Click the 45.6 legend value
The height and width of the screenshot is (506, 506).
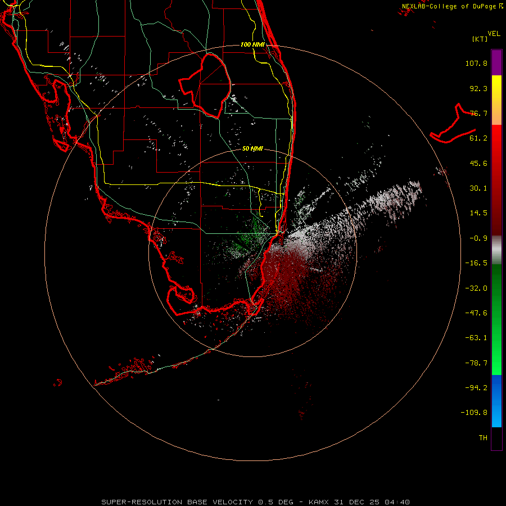click(x=478, y=163)
